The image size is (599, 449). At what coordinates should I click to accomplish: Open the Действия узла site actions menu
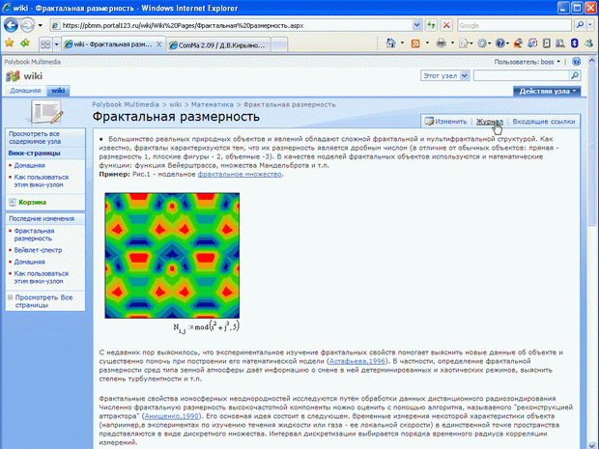point(549,91)
